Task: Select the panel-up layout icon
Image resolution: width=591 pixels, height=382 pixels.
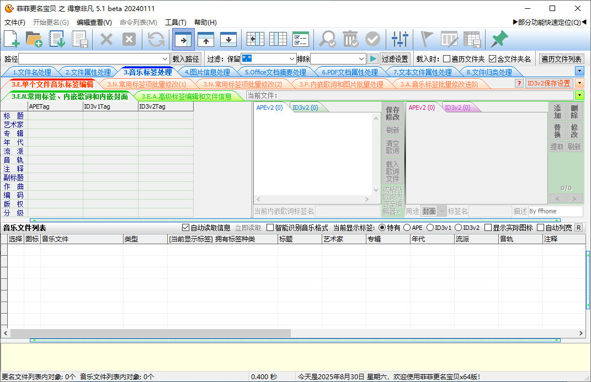Action: tap(206, 39)
